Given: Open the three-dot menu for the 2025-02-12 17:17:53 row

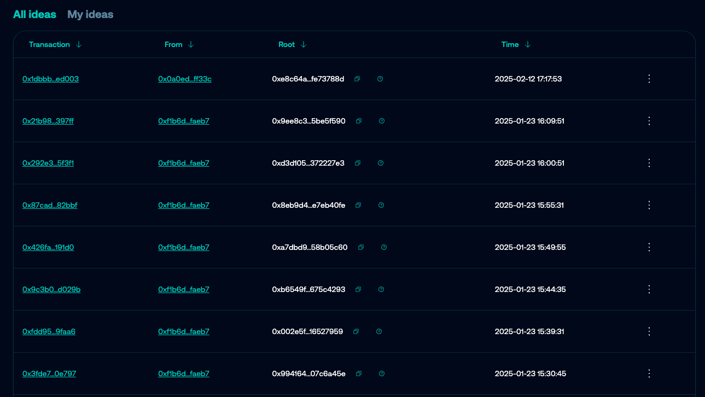Looking at the screenshot, I should click(x=649, y=79).
